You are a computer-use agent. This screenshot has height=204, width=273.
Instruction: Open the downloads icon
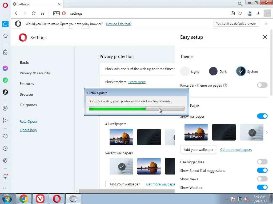pyautogui.click(x=259, y=13)
